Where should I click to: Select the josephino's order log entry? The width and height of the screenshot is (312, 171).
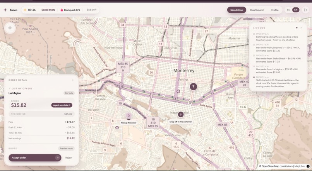[278, 48]
